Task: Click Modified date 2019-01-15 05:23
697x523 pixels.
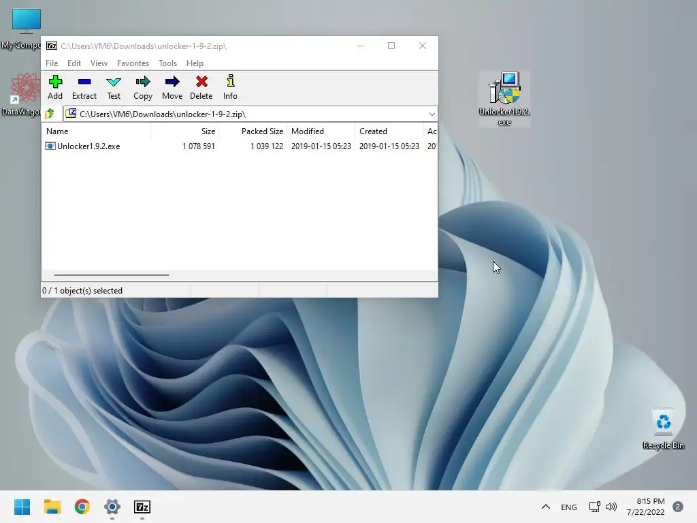Action: click(321, 146)
